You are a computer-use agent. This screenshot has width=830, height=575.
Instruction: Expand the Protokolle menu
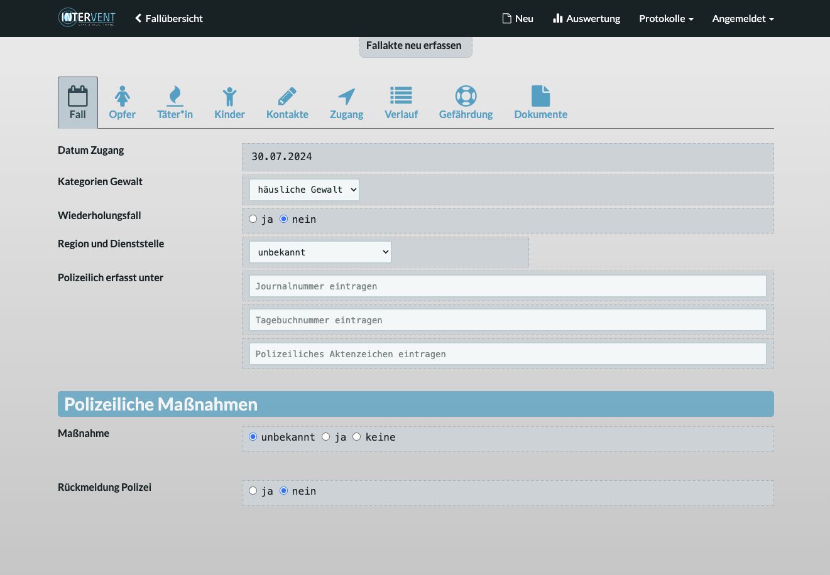click(x=666, y=18)
